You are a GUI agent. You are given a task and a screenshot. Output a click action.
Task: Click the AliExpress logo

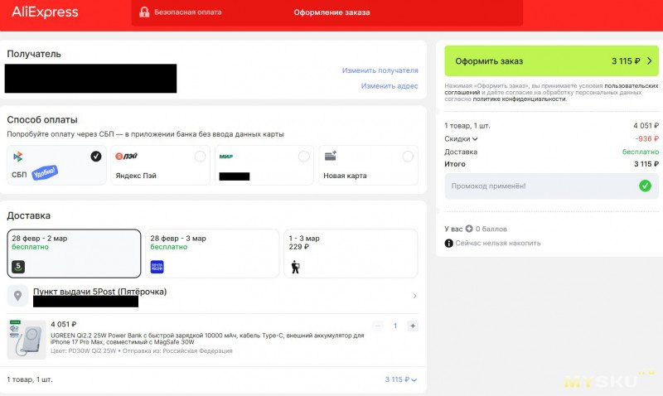point(45,12)
